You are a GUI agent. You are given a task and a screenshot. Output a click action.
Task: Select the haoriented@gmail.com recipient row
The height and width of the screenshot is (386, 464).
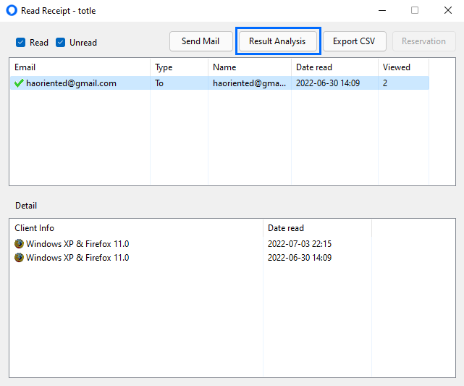click(219, 83)
